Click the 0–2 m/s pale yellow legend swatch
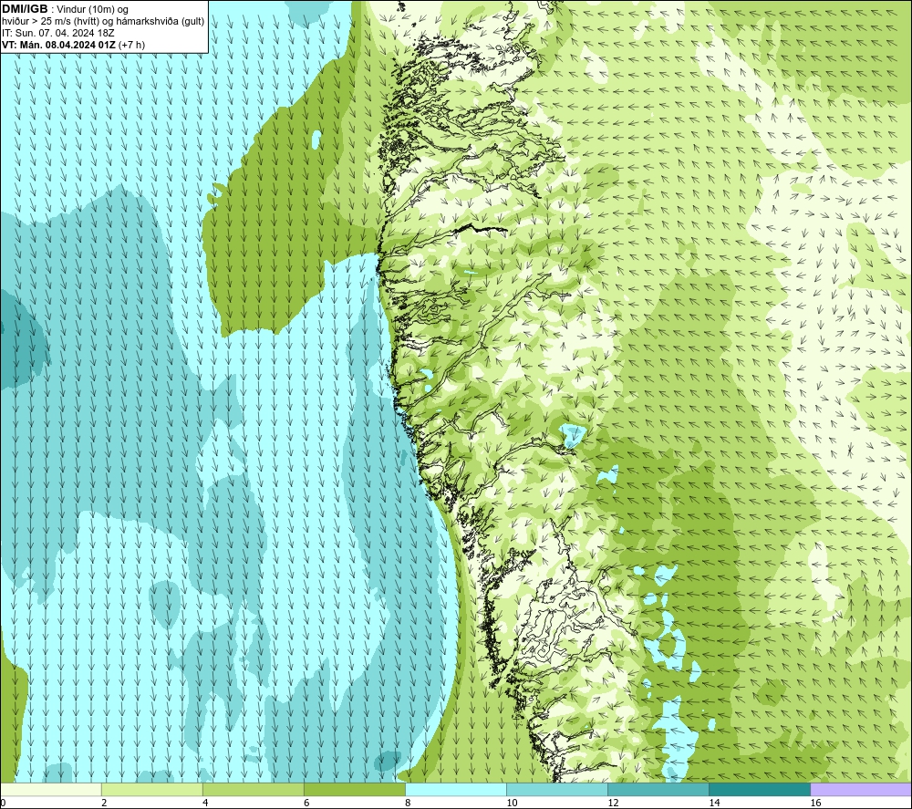The height and width of the screenshot is (809, 912). point(51,789)
